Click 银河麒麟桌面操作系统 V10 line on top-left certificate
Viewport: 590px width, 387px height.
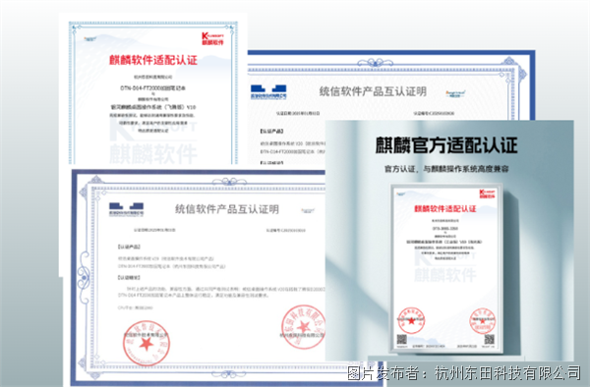click(x=152, y=107)
